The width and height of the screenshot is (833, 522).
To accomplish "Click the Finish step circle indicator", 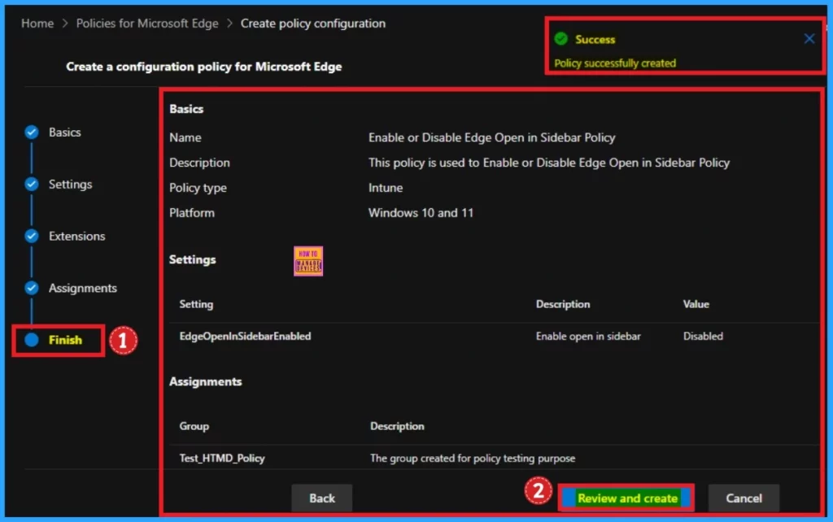I will coord(32,340).
